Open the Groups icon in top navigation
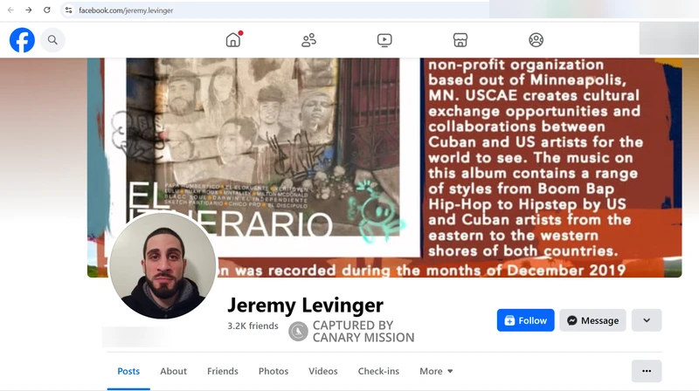Image resolution: width=699 pixels, height=391 pixels. tap(536, 40)
